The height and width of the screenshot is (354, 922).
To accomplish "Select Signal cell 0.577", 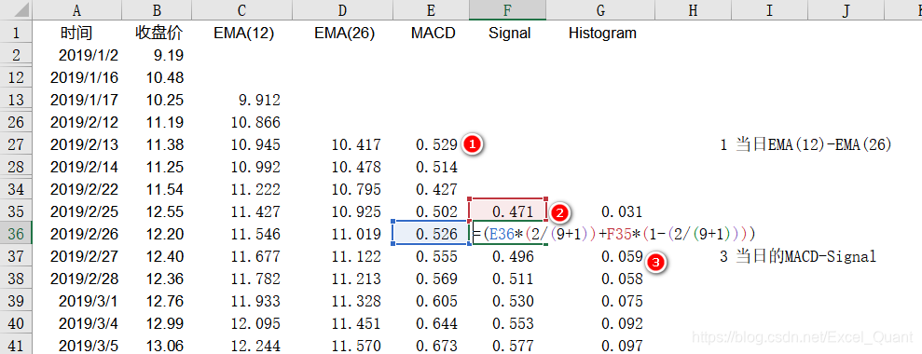I will 508,346.
